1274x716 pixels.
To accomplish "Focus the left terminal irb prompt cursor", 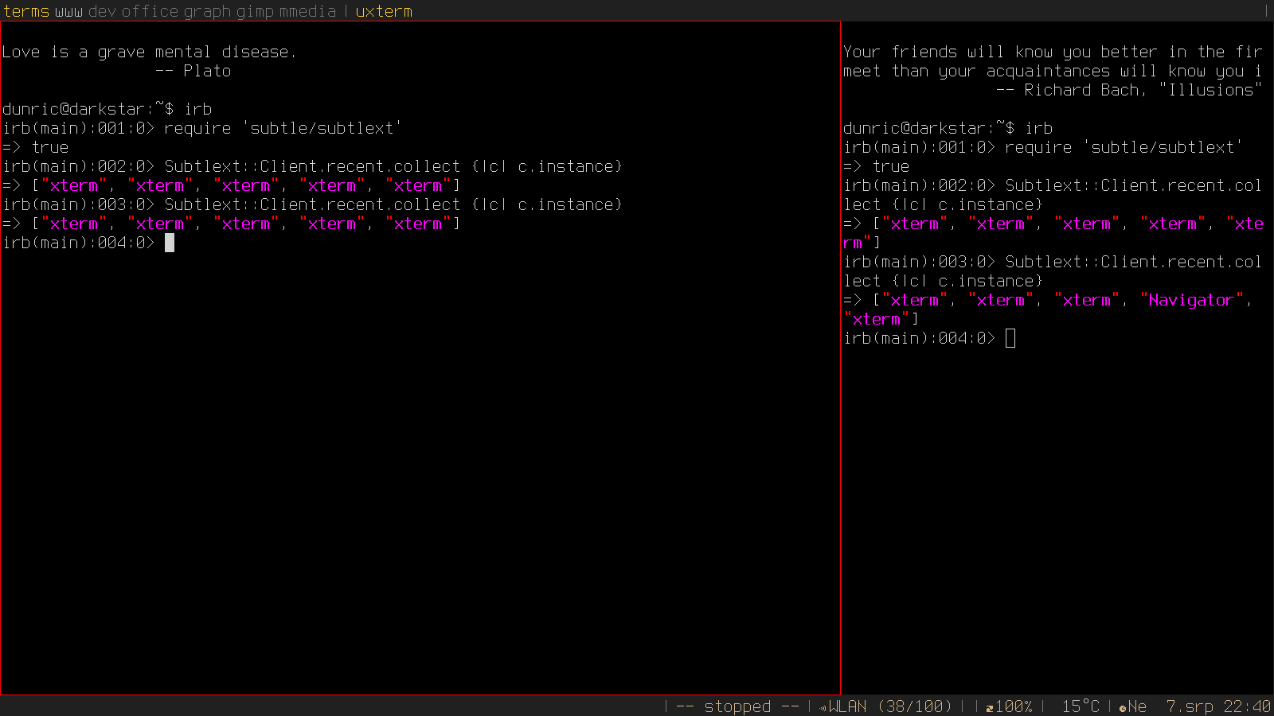I will tap(170, 243).
